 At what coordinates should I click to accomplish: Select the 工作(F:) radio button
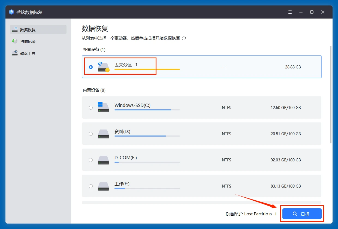[x=91, y=186]
